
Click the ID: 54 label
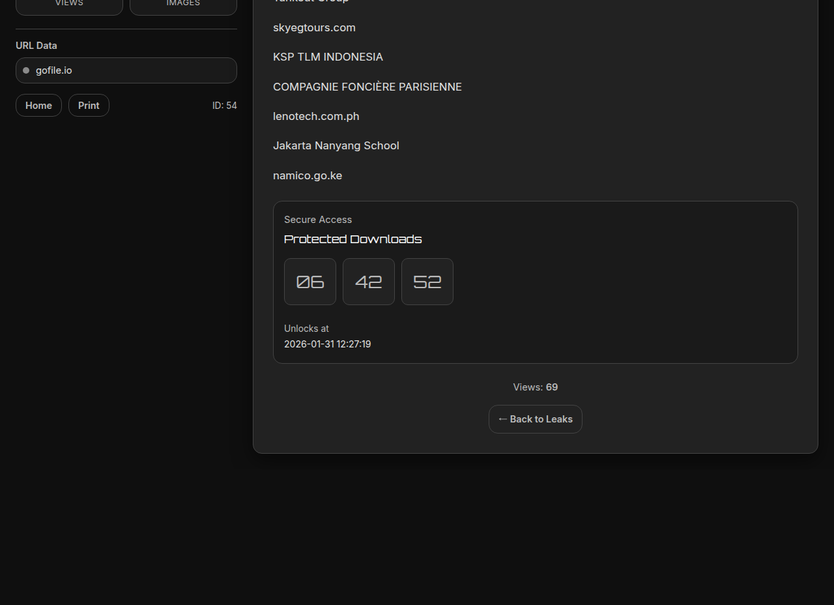[224, 106]
